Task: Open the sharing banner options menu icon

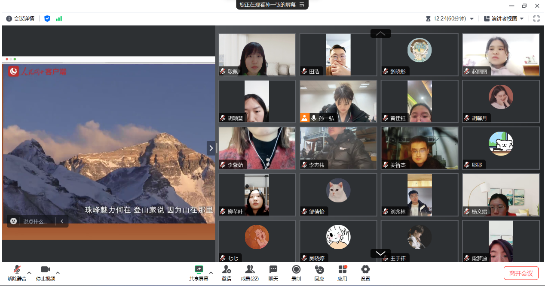Action: point(302,5)
